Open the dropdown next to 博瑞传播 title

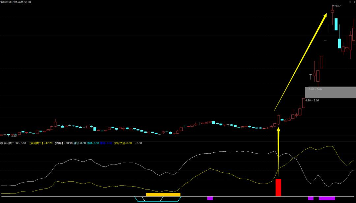pyautogui.click(x=30, y=2)
